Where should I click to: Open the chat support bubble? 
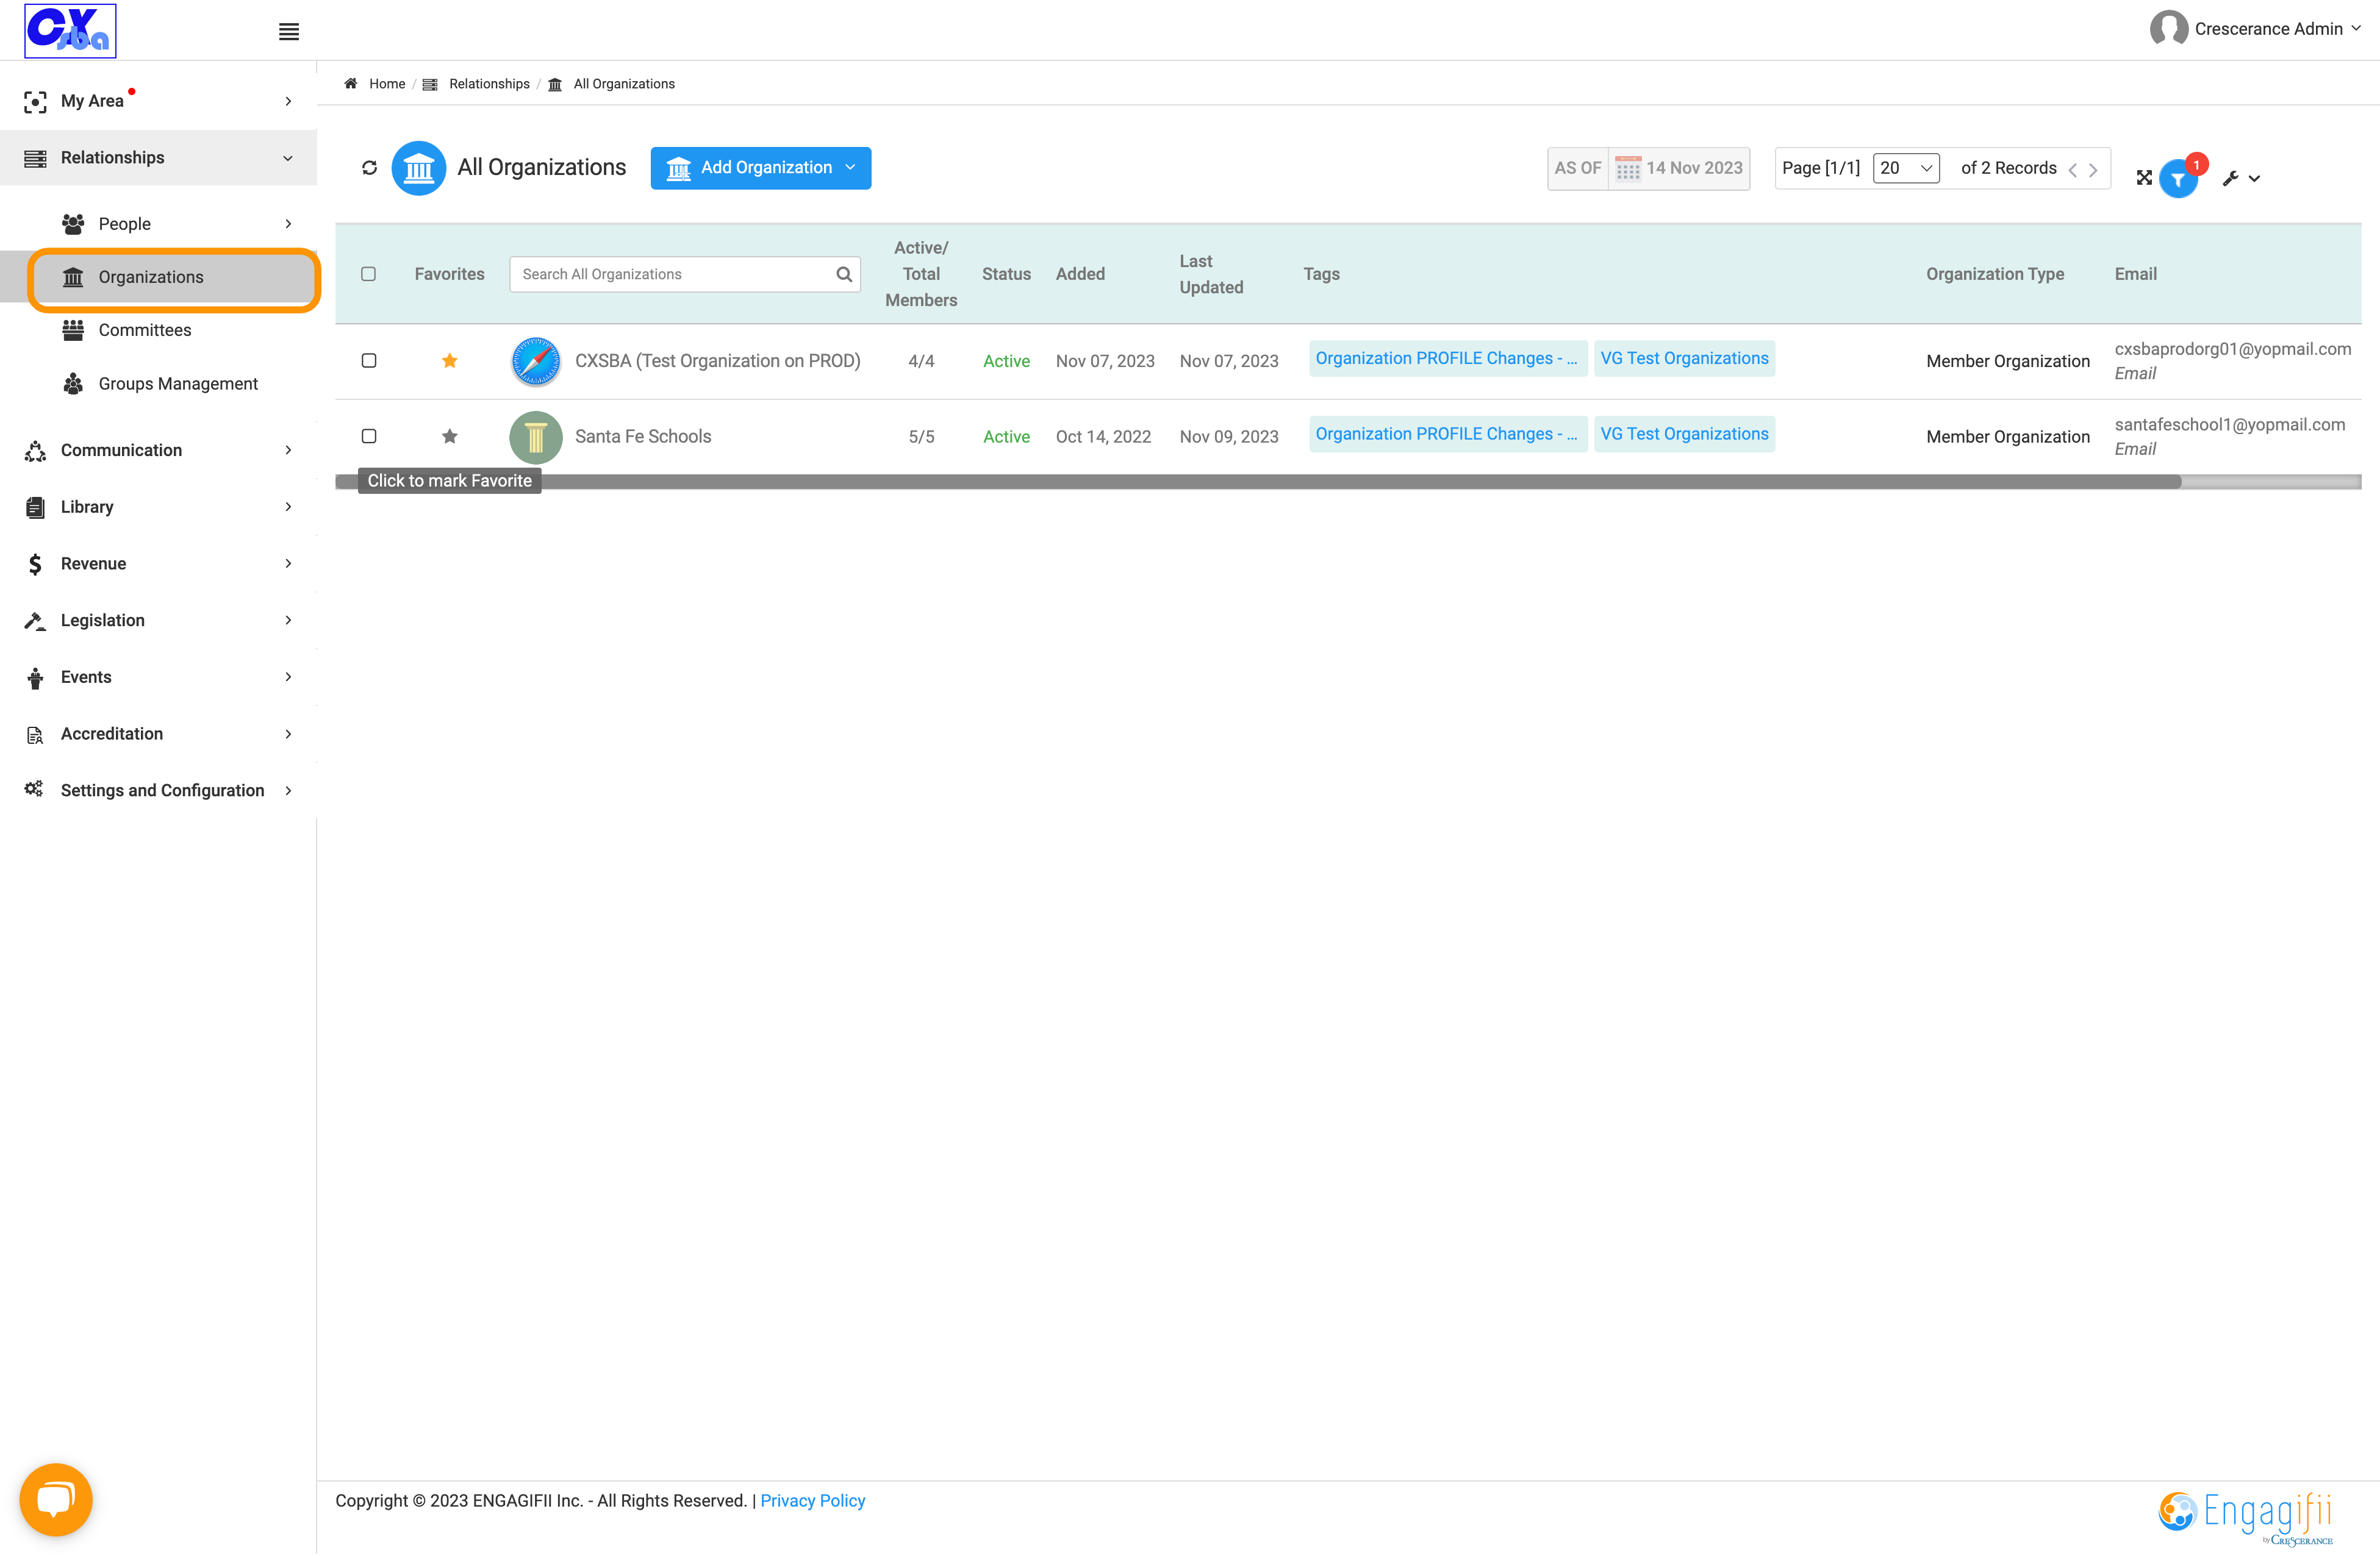point(56,1500)
